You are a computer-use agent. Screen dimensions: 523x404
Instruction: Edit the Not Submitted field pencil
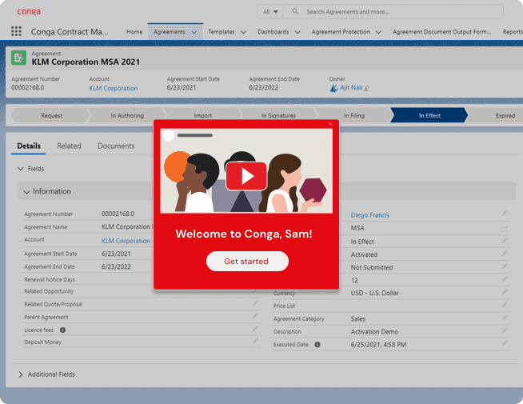point(505,266)
